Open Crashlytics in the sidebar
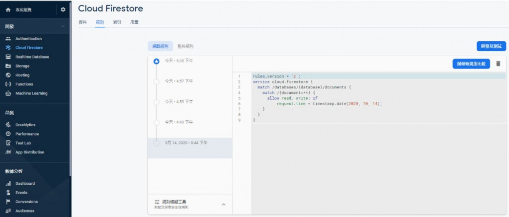The height and width of the screenshot is (217, 509). 25,125
